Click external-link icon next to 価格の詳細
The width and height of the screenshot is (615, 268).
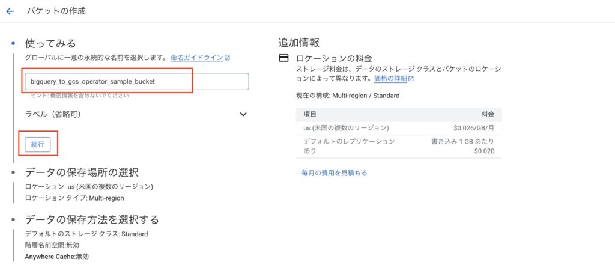point(411,79)
